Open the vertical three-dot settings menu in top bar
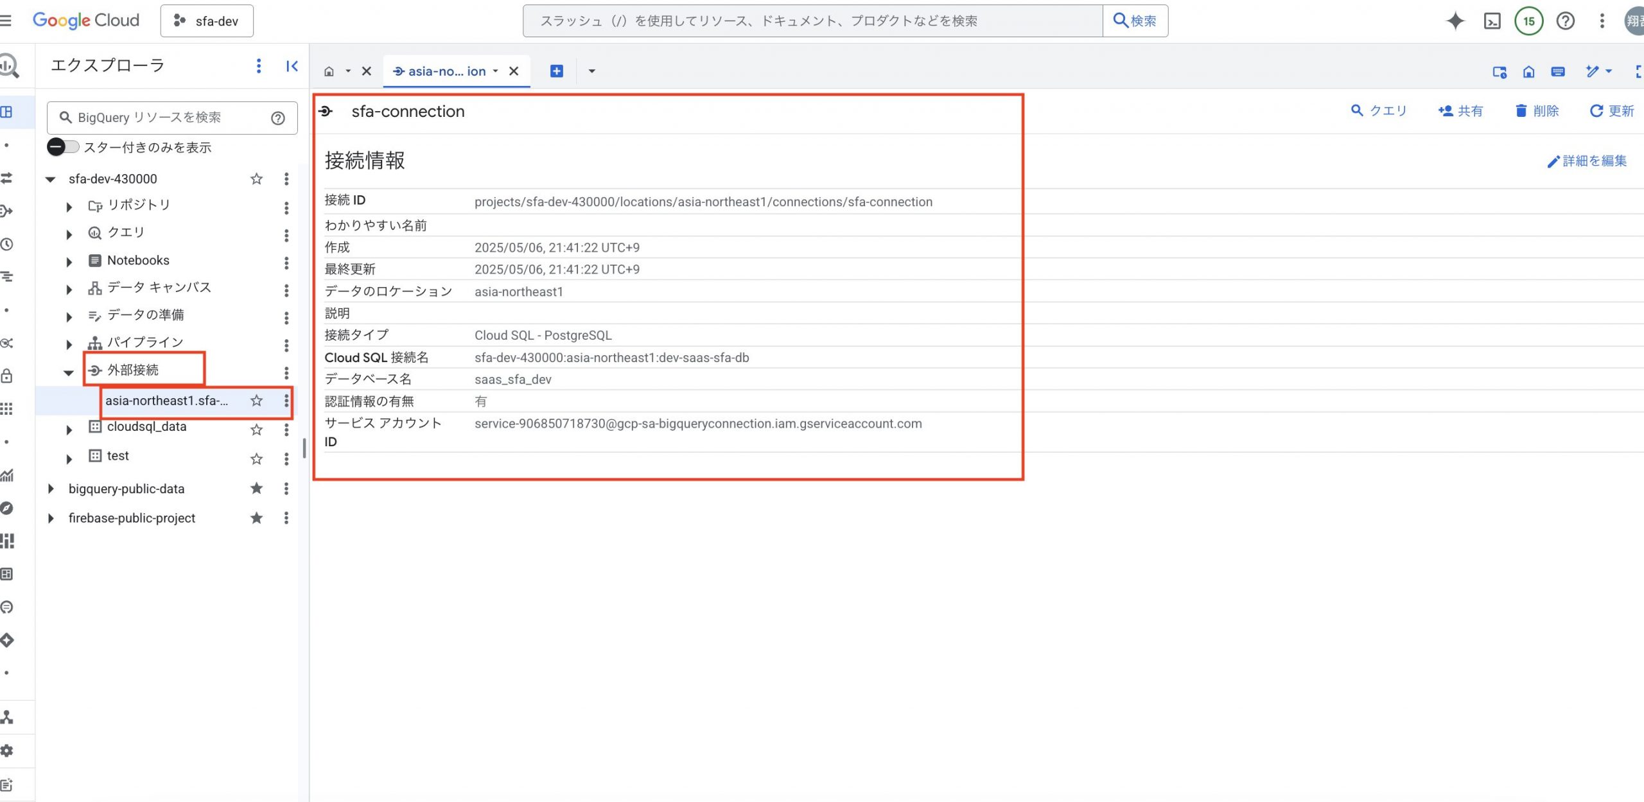The height and width of the screenshot is (802, 1644). (x=1602, y=21)
